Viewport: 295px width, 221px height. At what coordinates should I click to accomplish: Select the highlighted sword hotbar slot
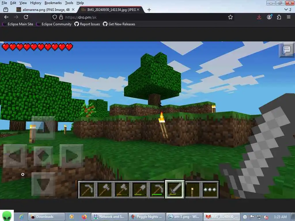[x=175, y=189]
